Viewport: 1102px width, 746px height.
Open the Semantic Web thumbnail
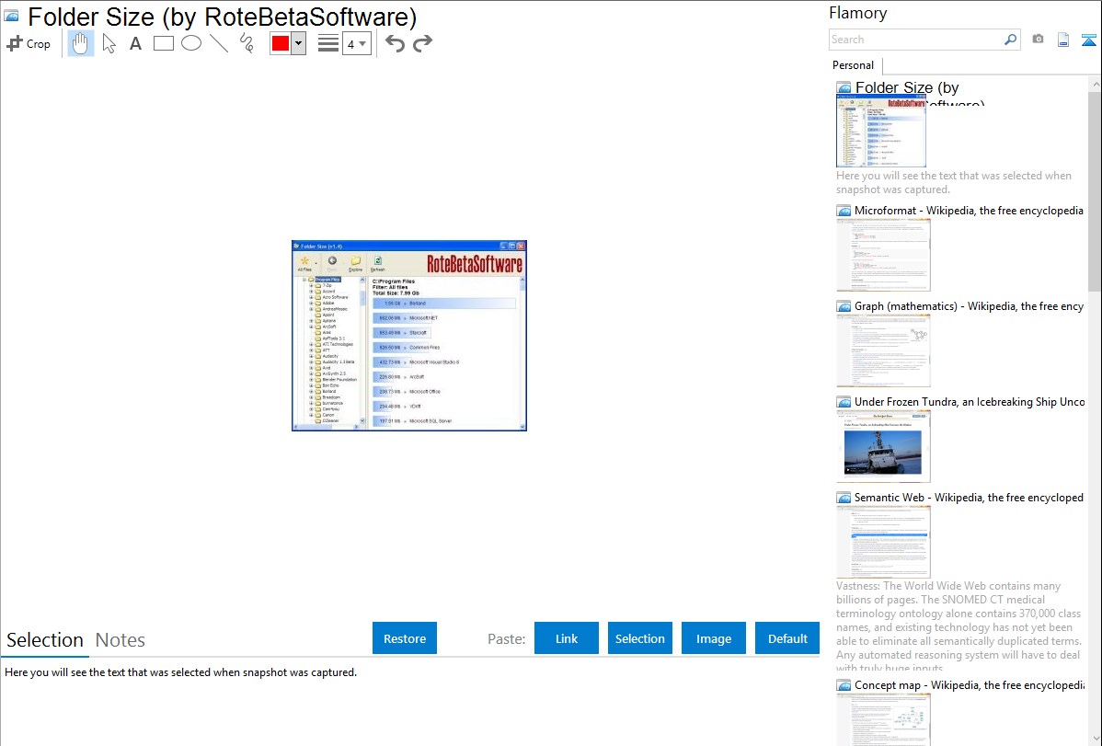[883, 542]
